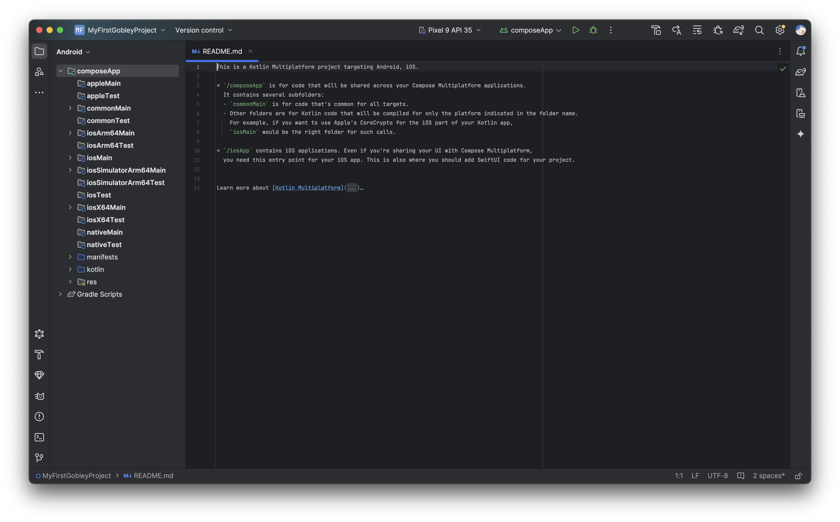Open more run actions menu
Image resolution: width=840 pixels, height=522 pixels.
tap(611, 30)
